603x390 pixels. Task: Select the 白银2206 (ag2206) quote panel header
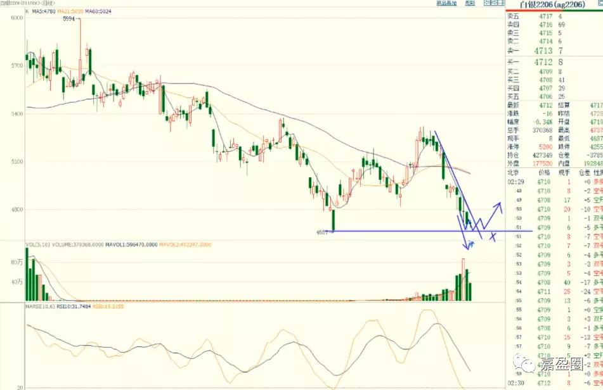(x=554, y=5)
